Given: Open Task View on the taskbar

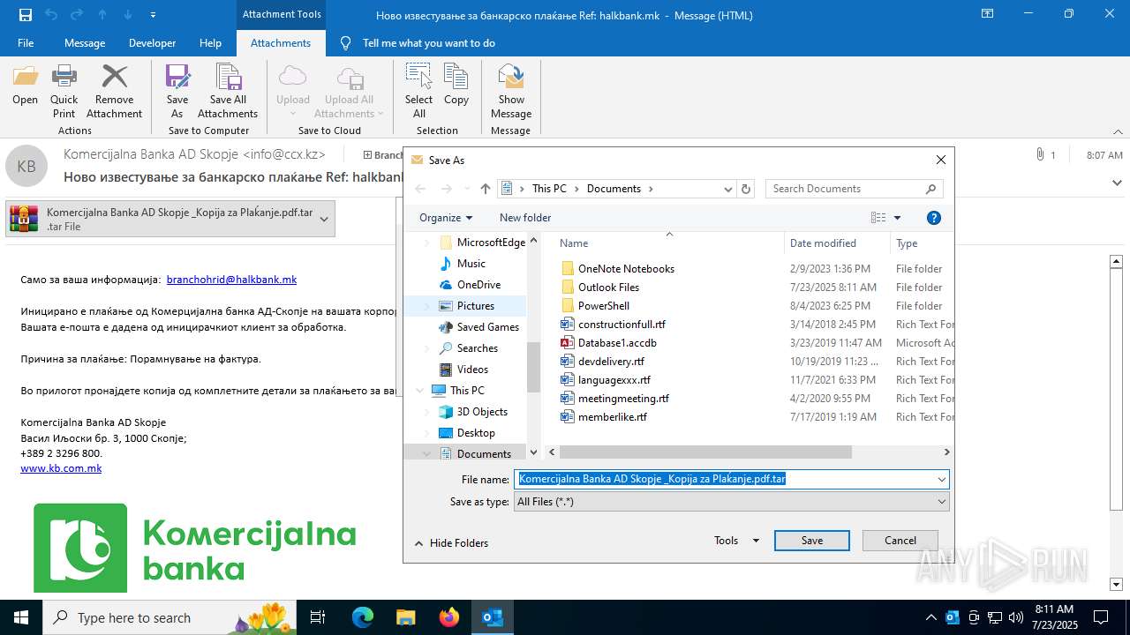Looking at the screenshot, I should 319,617.
